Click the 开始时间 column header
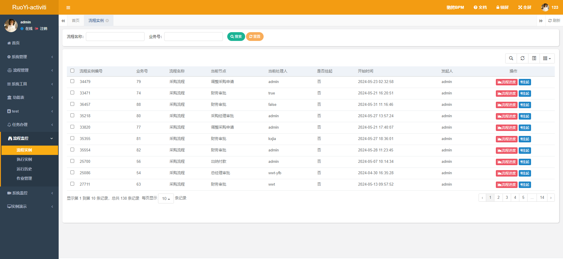The height and width of the screenshot is (259, 563). 365,71
